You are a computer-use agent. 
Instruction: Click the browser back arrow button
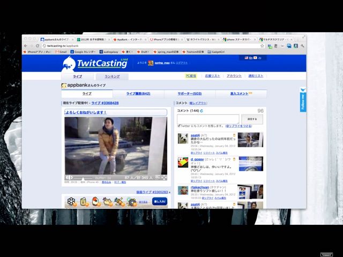[x=26, y=46]
